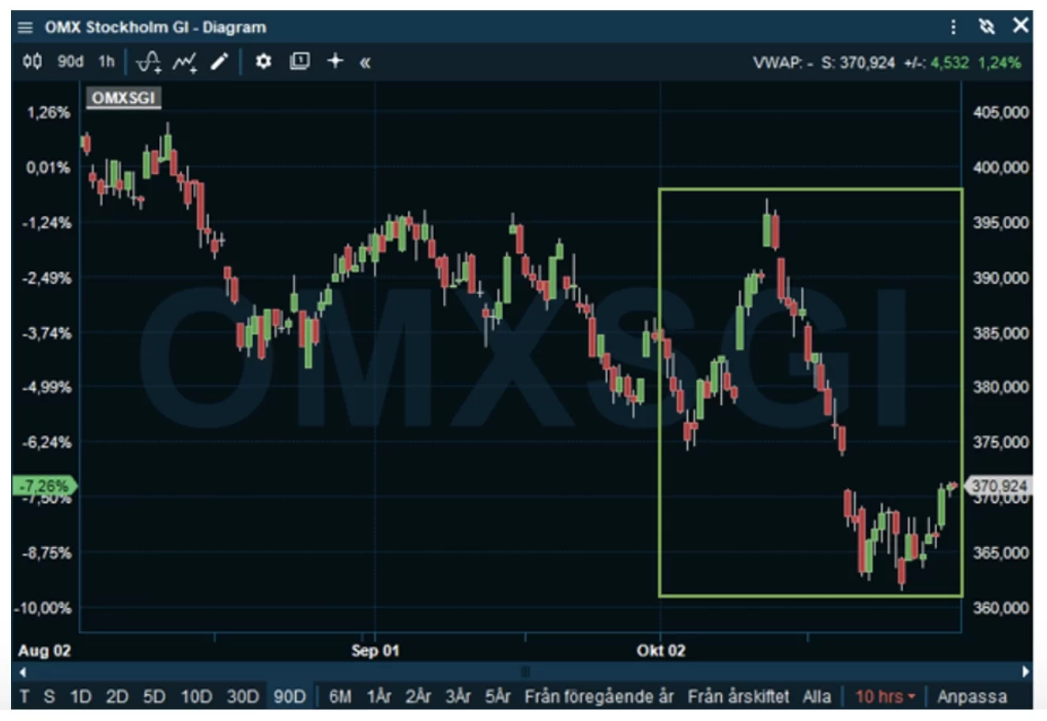The height and width of the screenshot is (721, 1047).
Task: Enable the crosshair cursor tool
Action: (335, 62)
